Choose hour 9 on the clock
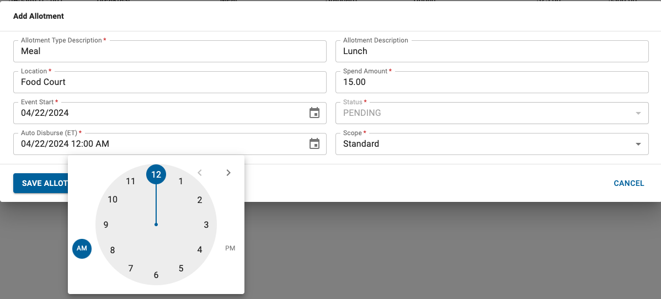Image resolution: width=661 pixels, height=299 pixels. pyautogui.click(x=106, y=225)
